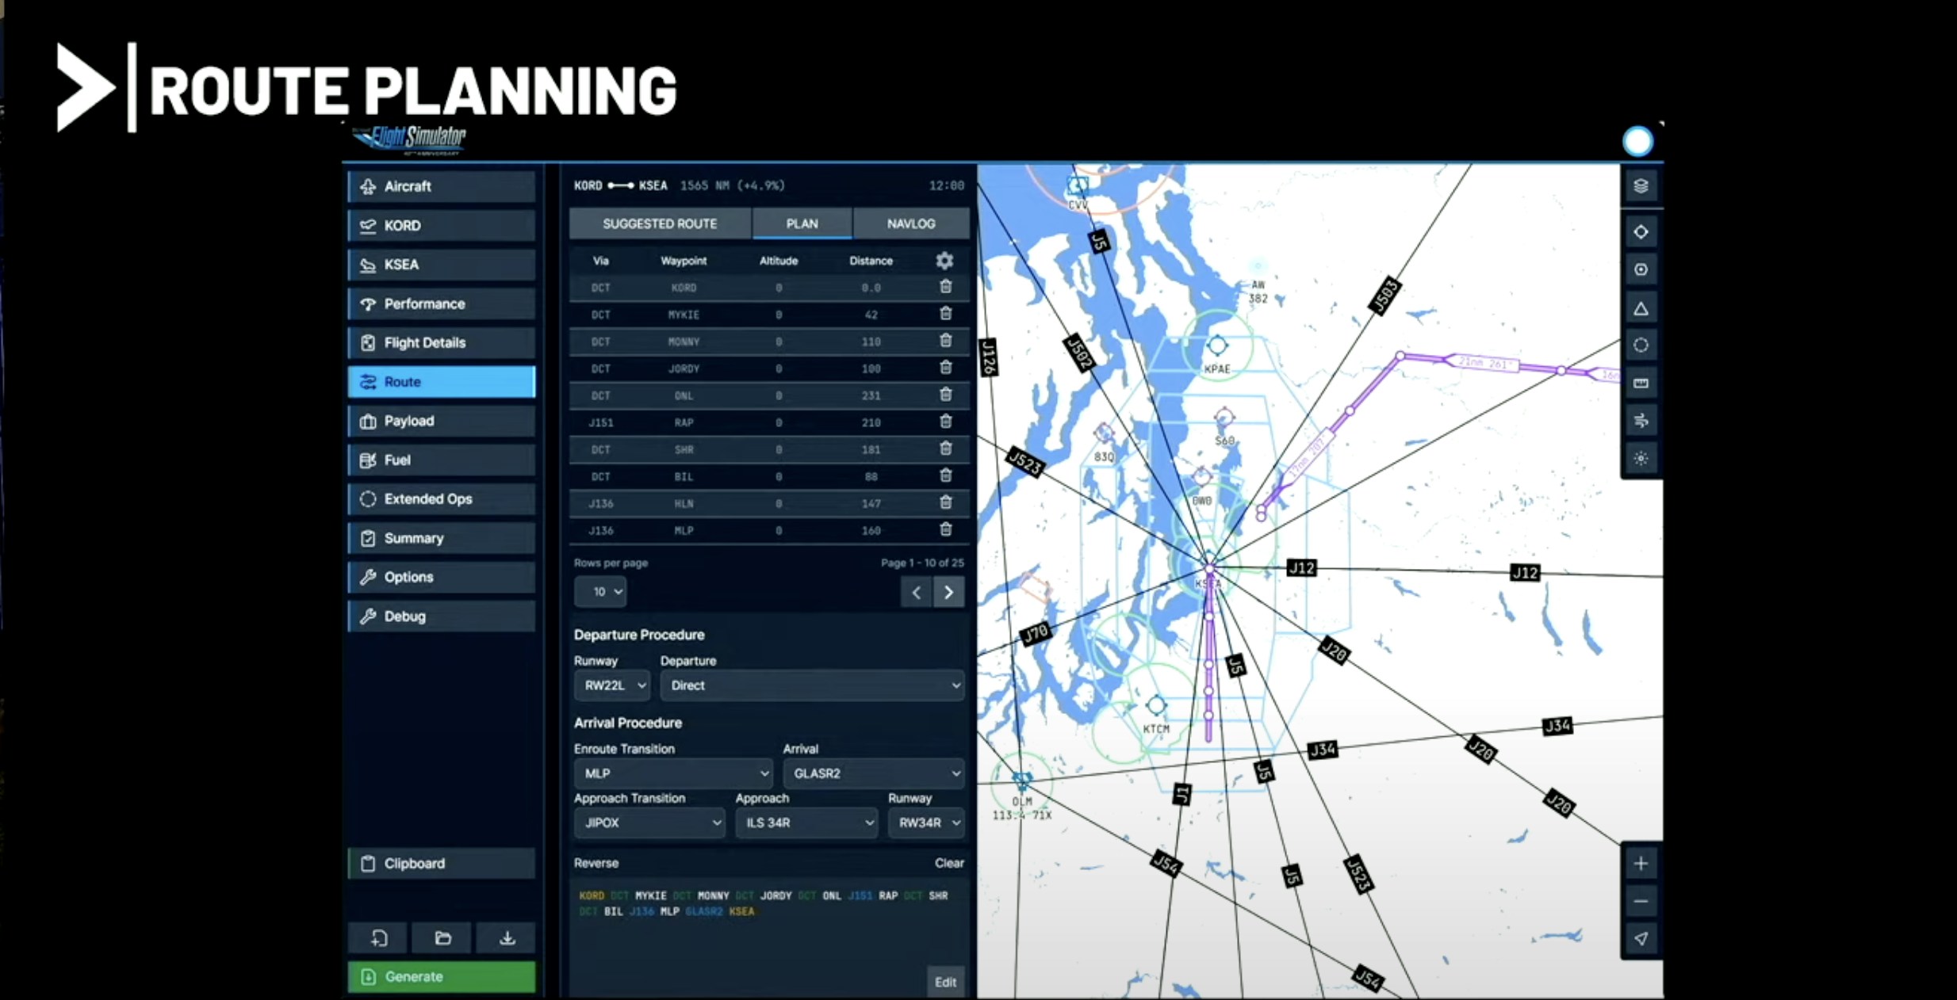Open the Arrival GLASR2 dropdown
The width and height of the screenshot is (1957, 1000).
(874, 773)
